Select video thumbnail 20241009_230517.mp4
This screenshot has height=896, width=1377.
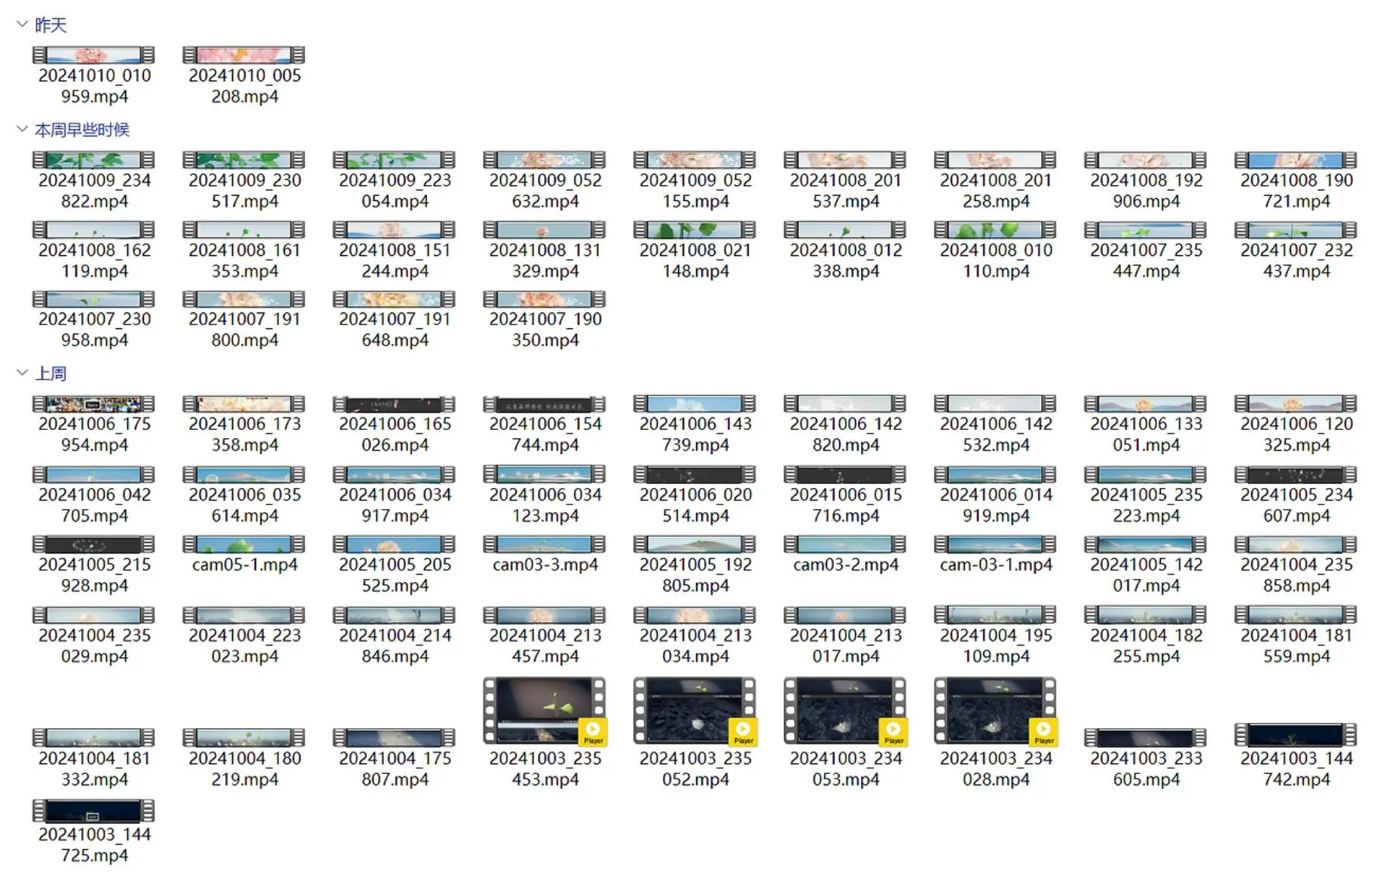pos(244,160)
